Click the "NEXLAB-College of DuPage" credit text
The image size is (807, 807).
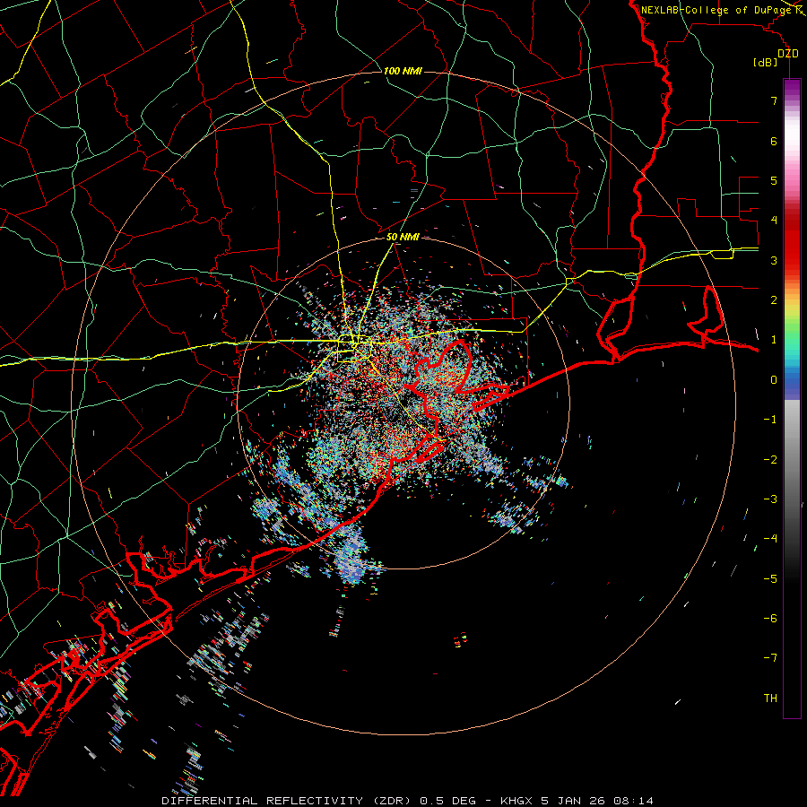[x=717, y=10]
